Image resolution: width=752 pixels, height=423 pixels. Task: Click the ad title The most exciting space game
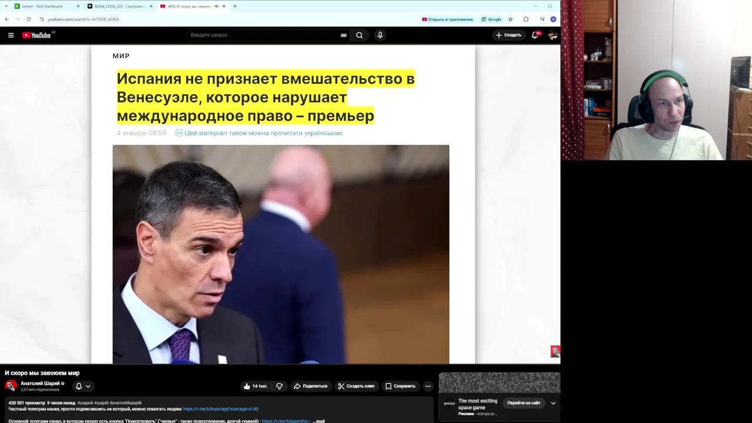pos(478,404)
